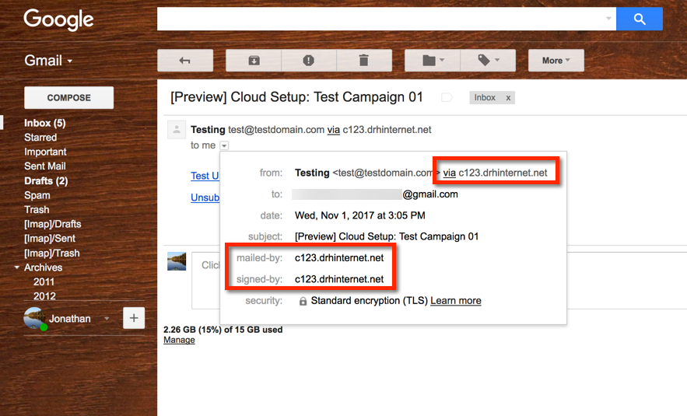Click the Unsub... link in email body
Screen dimensions: 687x416
[x=205, y=198]
